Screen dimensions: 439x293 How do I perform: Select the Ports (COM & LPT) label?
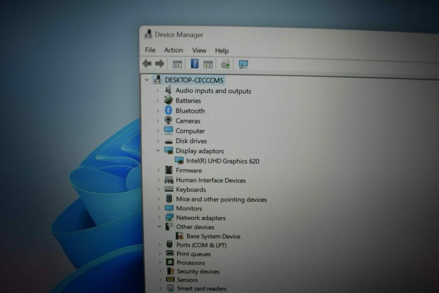click(202, 245)
